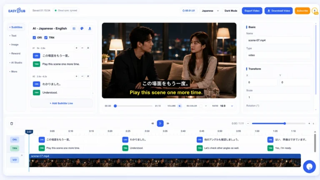
Task: Open the chat support bubble
Action: pos(310,167)
